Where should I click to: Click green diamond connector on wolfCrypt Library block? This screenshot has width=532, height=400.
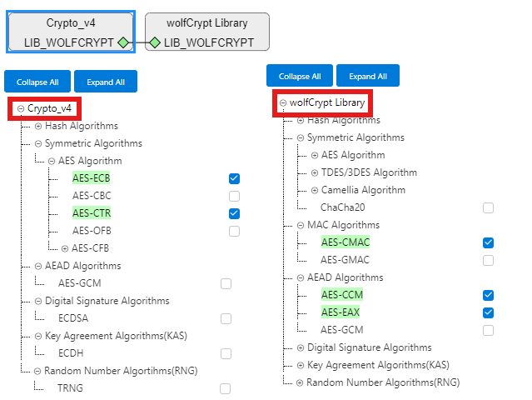click(155, 42)
